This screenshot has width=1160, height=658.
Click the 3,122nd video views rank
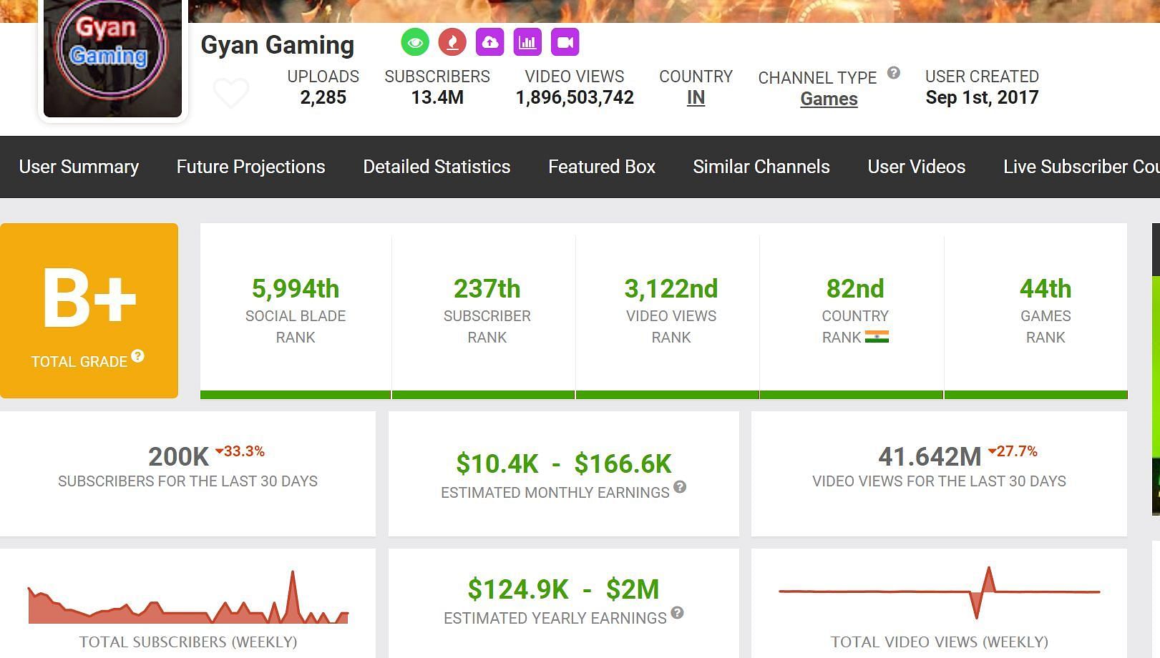coord(671,289)
